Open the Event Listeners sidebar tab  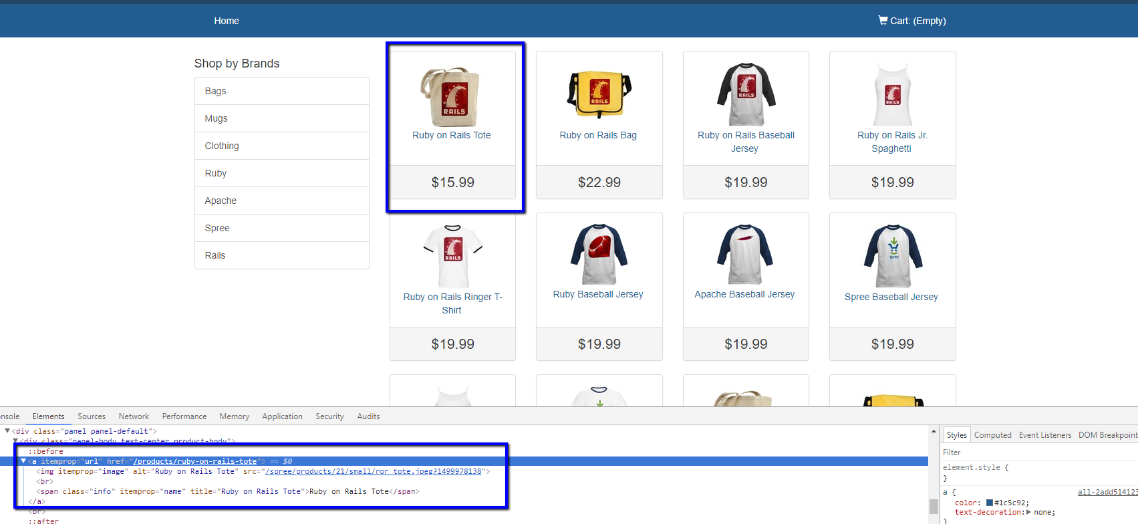[x=1045, y=435]
